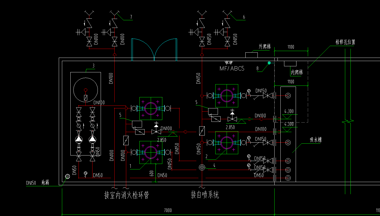380x216 pixels.
Task: Click the 外爬梯 outer ladder rectangle
Action: [x=251, y=55]
